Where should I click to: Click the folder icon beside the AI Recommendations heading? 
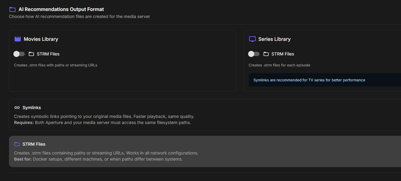click(12, 9)
